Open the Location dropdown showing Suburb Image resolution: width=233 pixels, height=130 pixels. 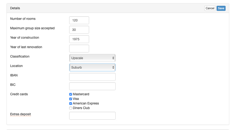click(92, 67)
